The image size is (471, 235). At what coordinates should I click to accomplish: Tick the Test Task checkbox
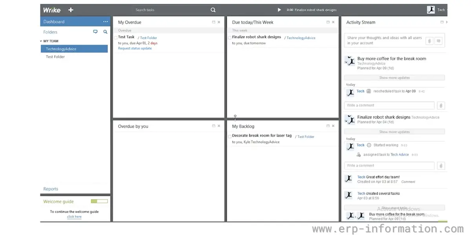pyautogui.click(x=116, y=38)
